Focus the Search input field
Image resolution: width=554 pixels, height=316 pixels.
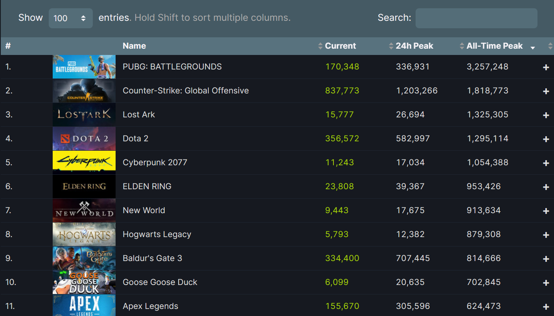point(476,18)
